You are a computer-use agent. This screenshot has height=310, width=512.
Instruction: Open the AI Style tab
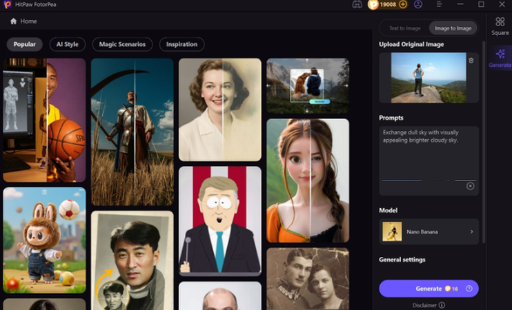coord(67,44)
